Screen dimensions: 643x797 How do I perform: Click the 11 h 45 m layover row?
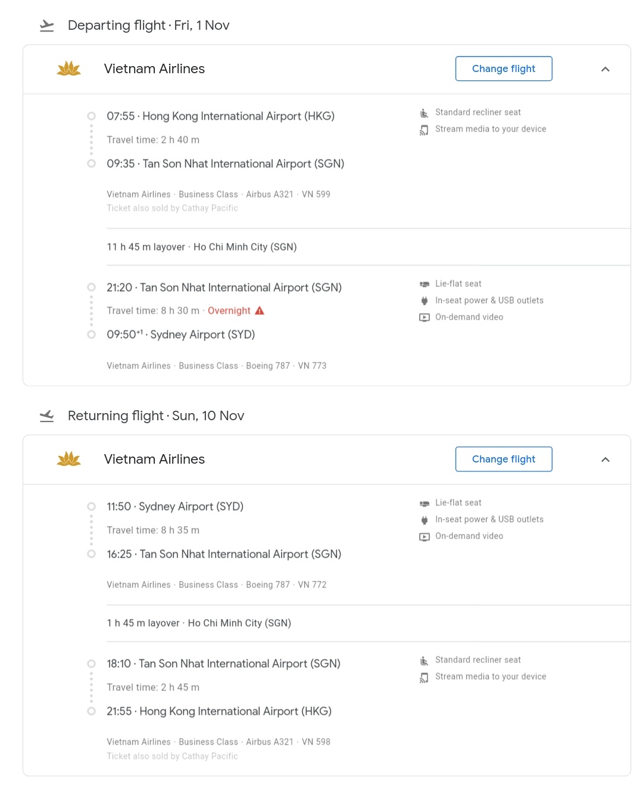tap(202, 247)
